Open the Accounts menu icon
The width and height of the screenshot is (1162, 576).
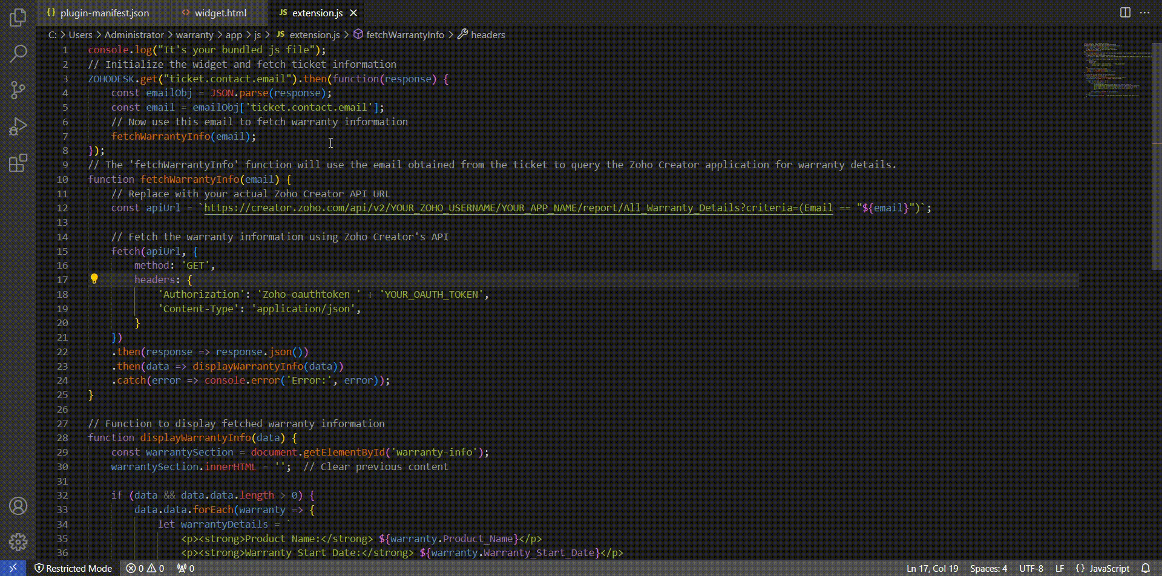[18, 506]
